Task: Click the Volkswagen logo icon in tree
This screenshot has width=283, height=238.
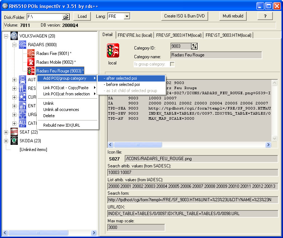Action: (14, 36)
